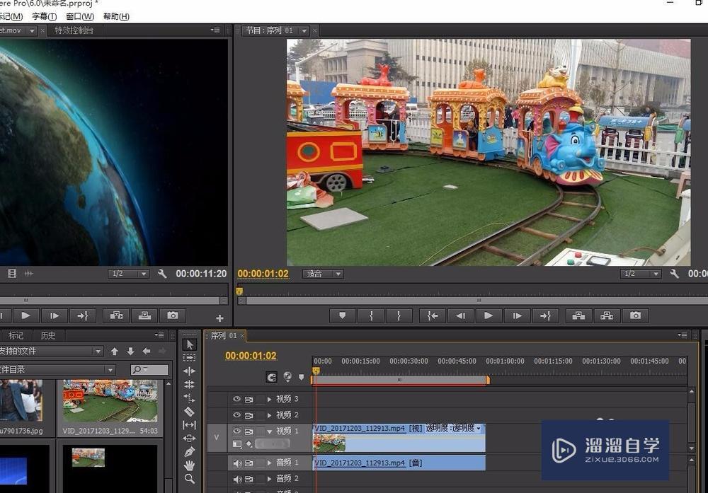Select the Ripple Edit tool
708x493 pixels.
tap(190, 371)
